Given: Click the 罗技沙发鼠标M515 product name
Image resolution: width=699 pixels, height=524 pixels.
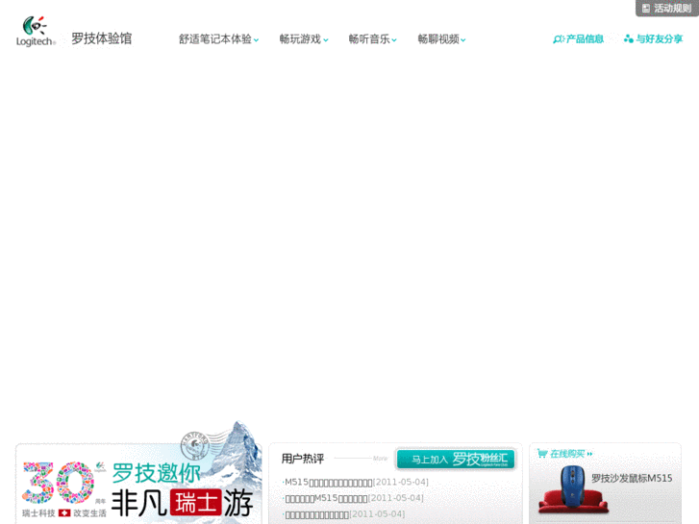Looking at the screenshot, I should (632, 478).
